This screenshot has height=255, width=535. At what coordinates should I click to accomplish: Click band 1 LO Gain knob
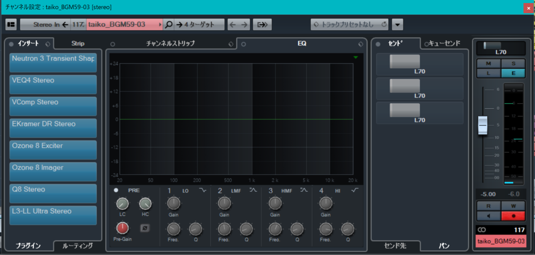tap(174, 204)
